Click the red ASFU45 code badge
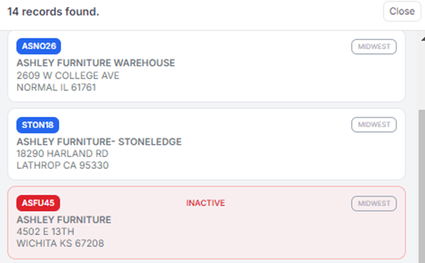425x263 pixels. coord(38,203)
